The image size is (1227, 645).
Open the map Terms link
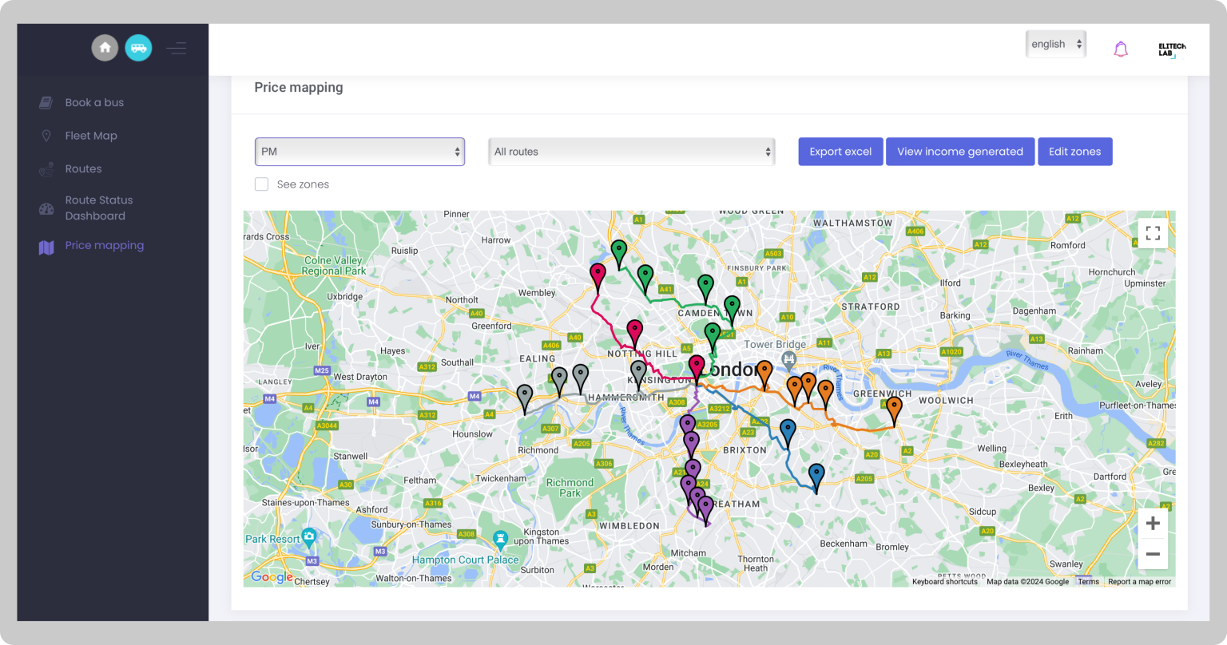(x=1088, y=581)
